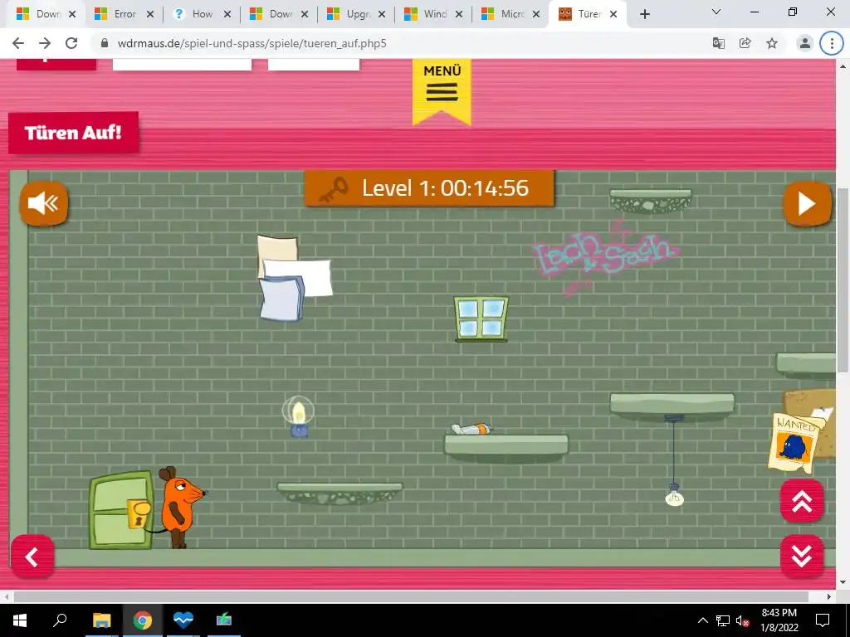Open Chrome three-dot menu
The image size is (850, 637).
point(832,43)
